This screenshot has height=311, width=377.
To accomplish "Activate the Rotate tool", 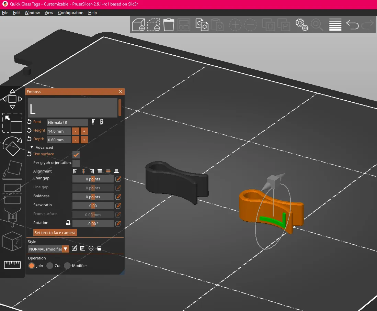I will (12, 146).
